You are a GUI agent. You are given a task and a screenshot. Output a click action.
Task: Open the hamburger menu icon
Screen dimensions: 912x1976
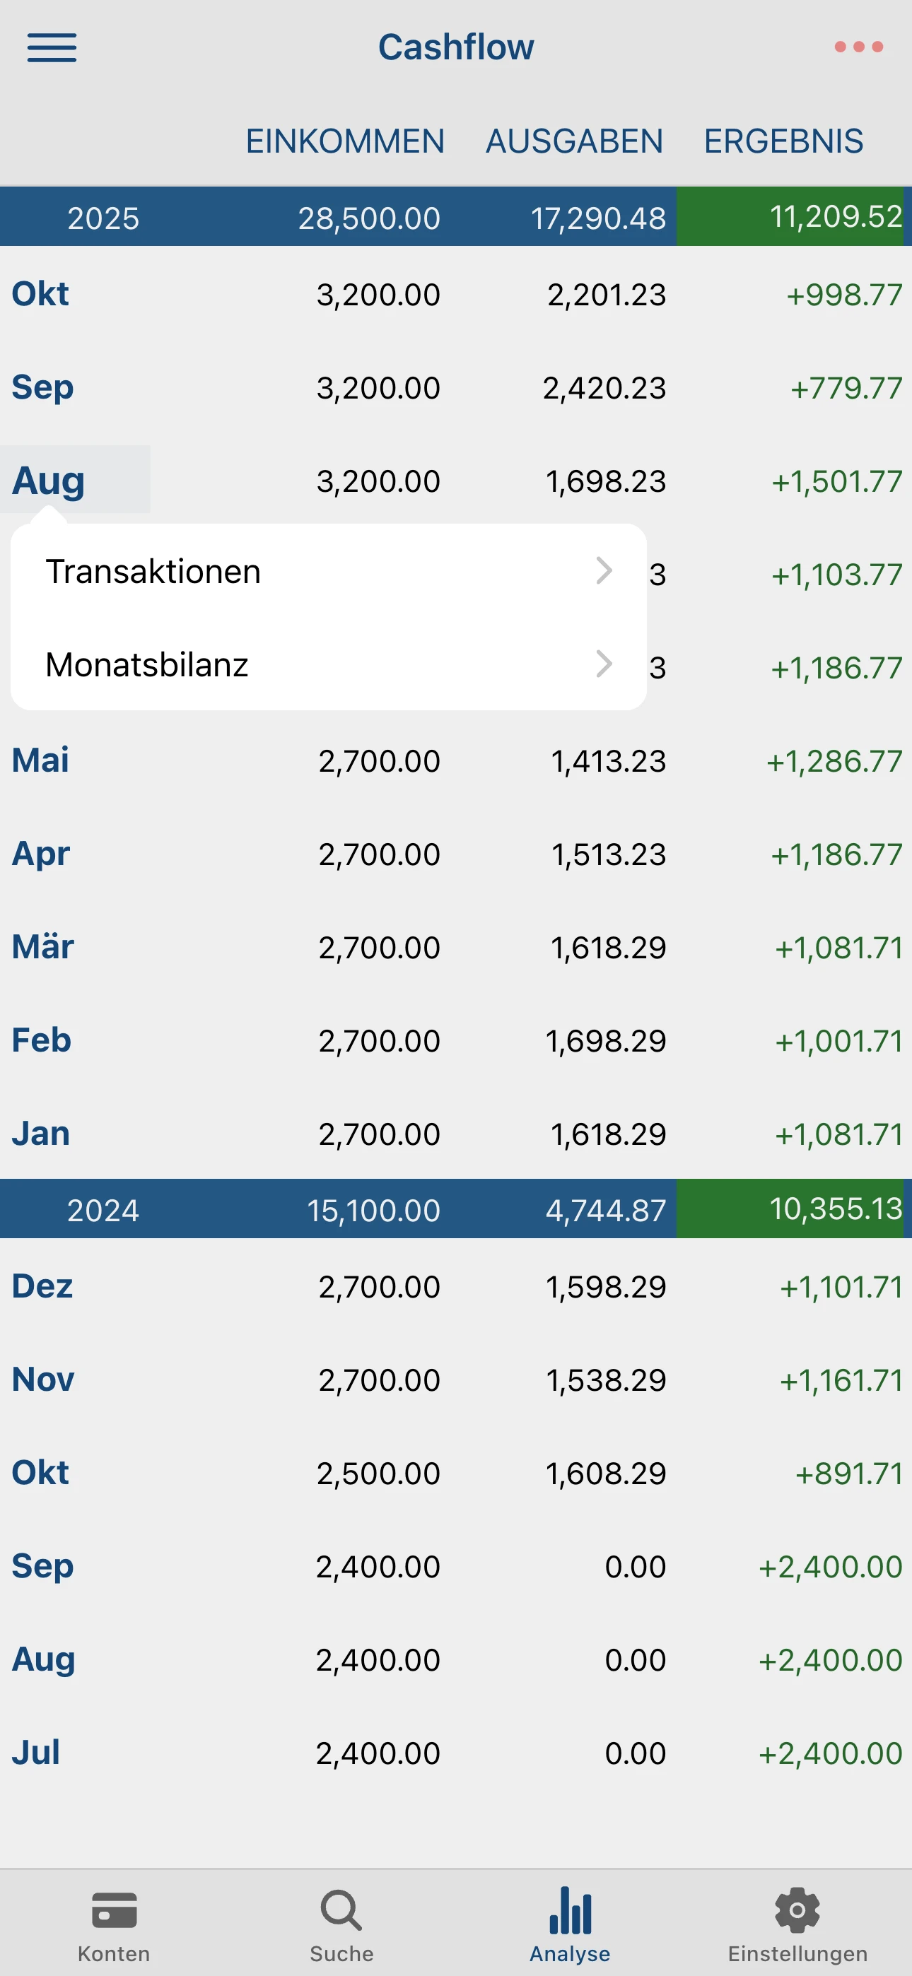pos(52,47)
